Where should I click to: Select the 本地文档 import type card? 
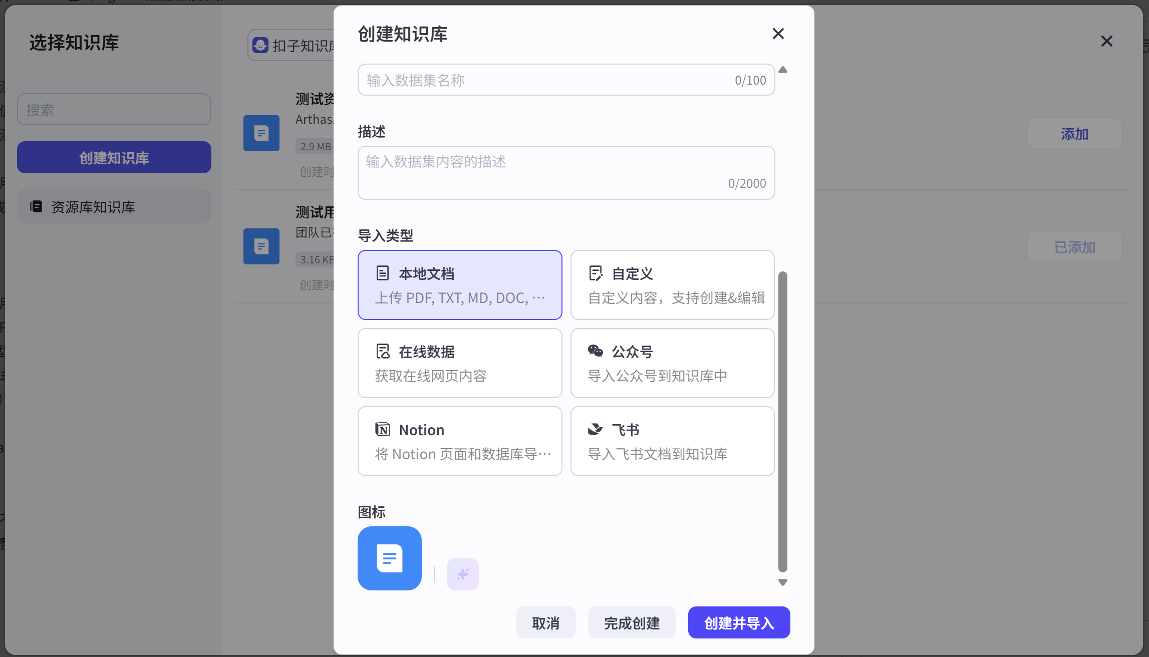pyautogui.click(x=460, y=285)
